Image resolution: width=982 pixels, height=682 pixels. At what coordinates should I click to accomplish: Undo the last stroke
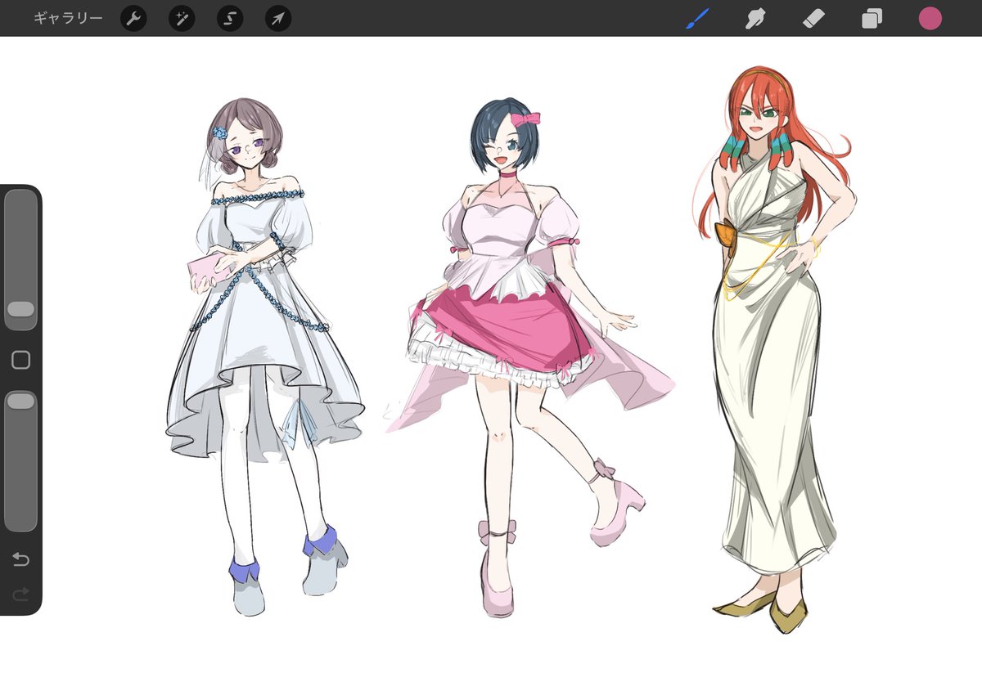click(20, 559)
